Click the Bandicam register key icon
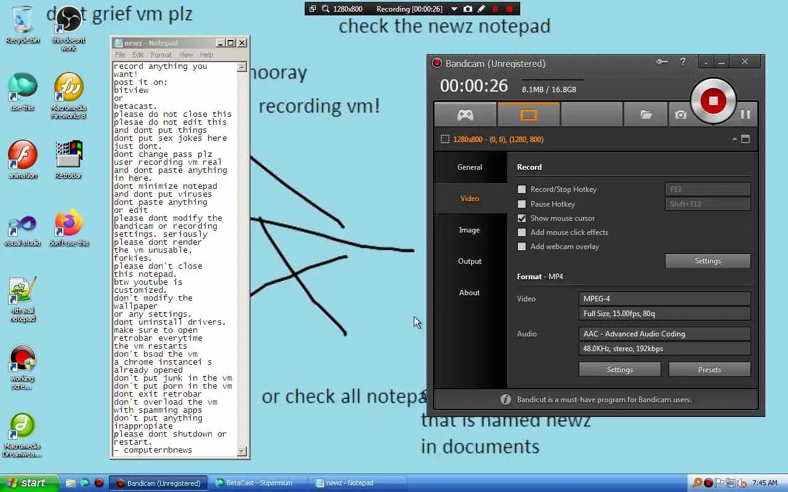This screenshot has height=492, width=788. (662, 61)
